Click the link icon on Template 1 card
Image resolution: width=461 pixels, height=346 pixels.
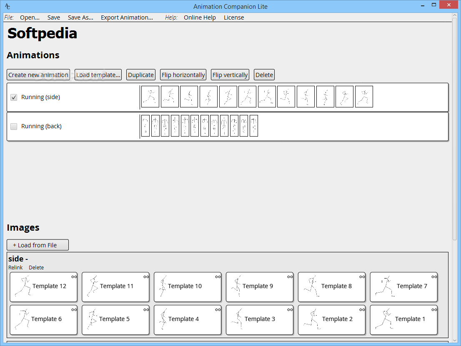click(434, 310)
